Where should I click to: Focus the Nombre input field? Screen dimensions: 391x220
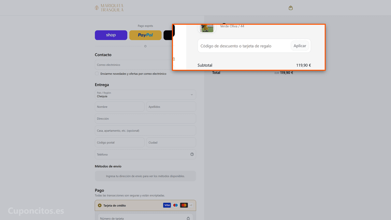coord(120,107)
